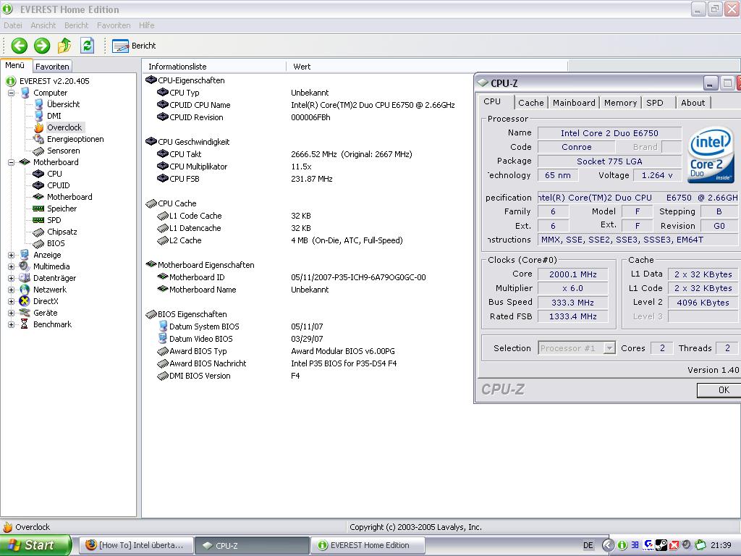Select the DMI tree item
The height and width of the screenshot is (556, 741).
[x=54, y=116]
